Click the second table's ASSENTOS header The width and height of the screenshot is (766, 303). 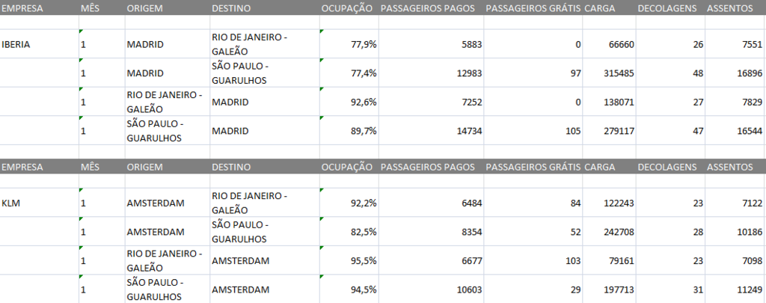pos(730,167)
